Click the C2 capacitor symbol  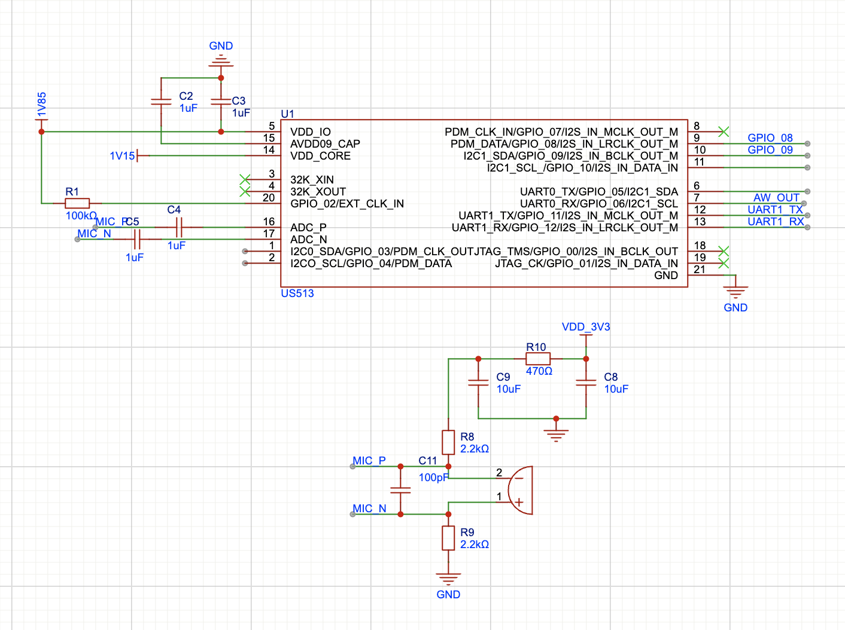[161, 102]
